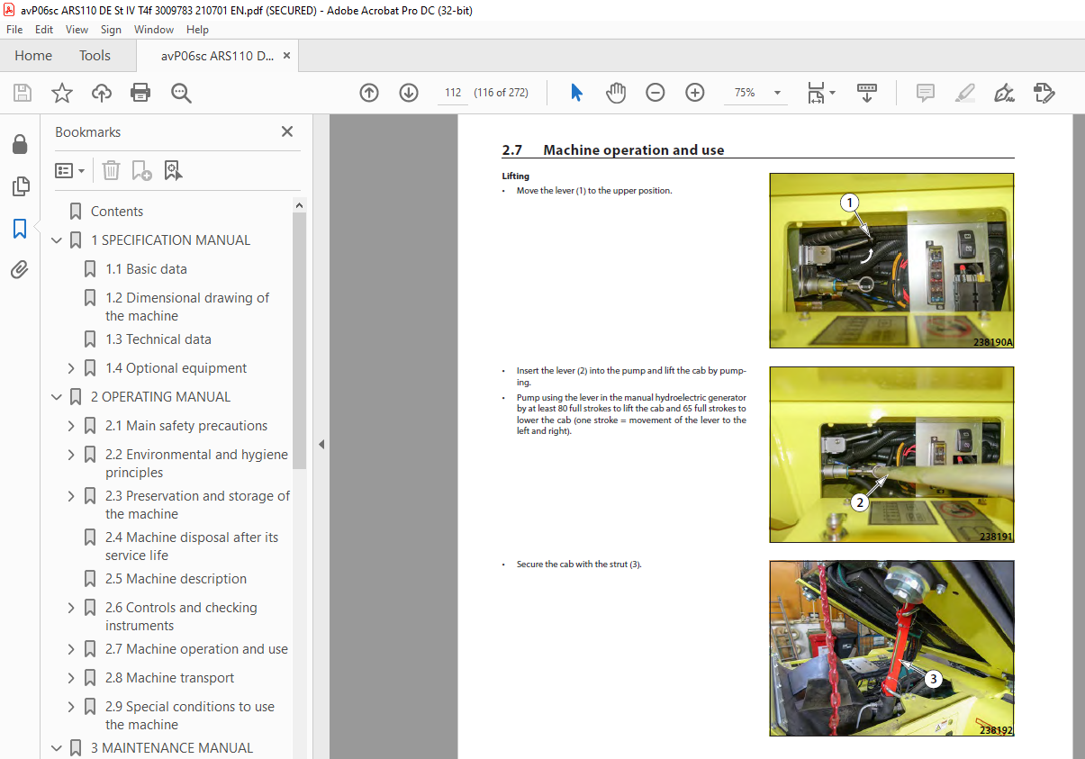The image size is (1085, 759).
Task: Upload file to cloud icon
Action: pos(102,93)
